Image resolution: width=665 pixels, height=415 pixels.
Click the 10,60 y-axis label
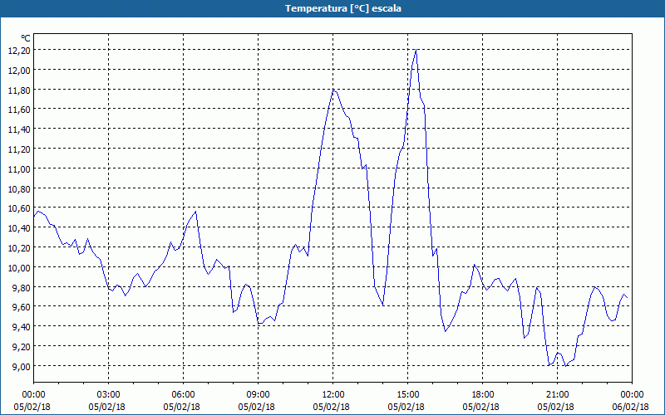19,208
